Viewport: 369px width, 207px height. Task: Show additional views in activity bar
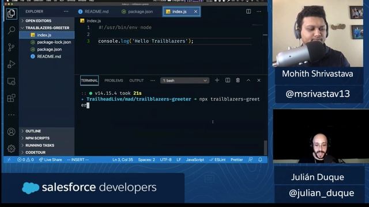(11, 115)
